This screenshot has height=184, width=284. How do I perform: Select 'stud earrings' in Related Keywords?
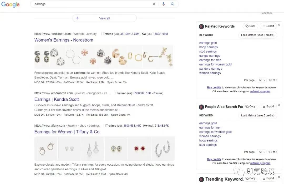208,52
